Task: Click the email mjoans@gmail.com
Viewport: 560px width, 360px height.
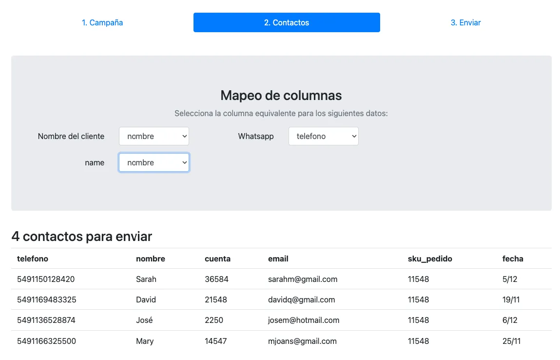Action: [x=302, y=341]
